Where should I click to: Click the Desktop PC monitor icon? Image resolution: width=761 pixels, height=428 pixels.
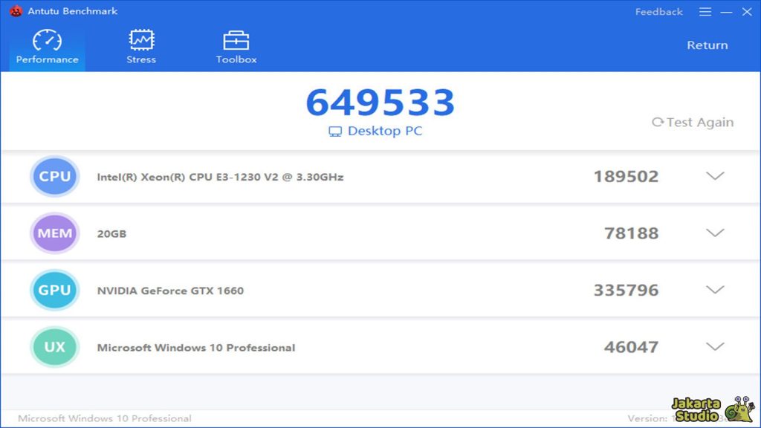tap(335, 132)
